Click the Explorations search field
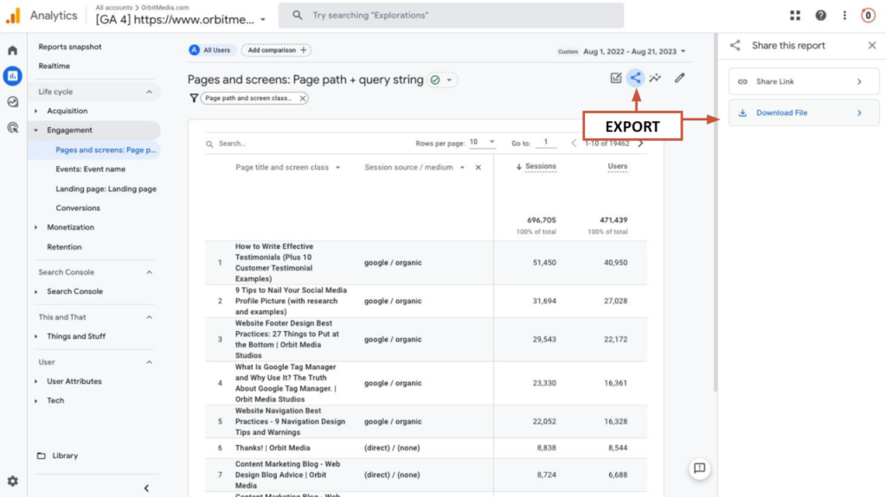The height and width of the screenshot is (497, 886). point(454,16)
